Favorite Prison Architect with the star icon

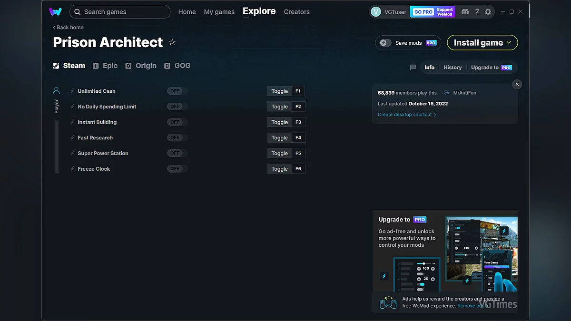pos(172,42)
